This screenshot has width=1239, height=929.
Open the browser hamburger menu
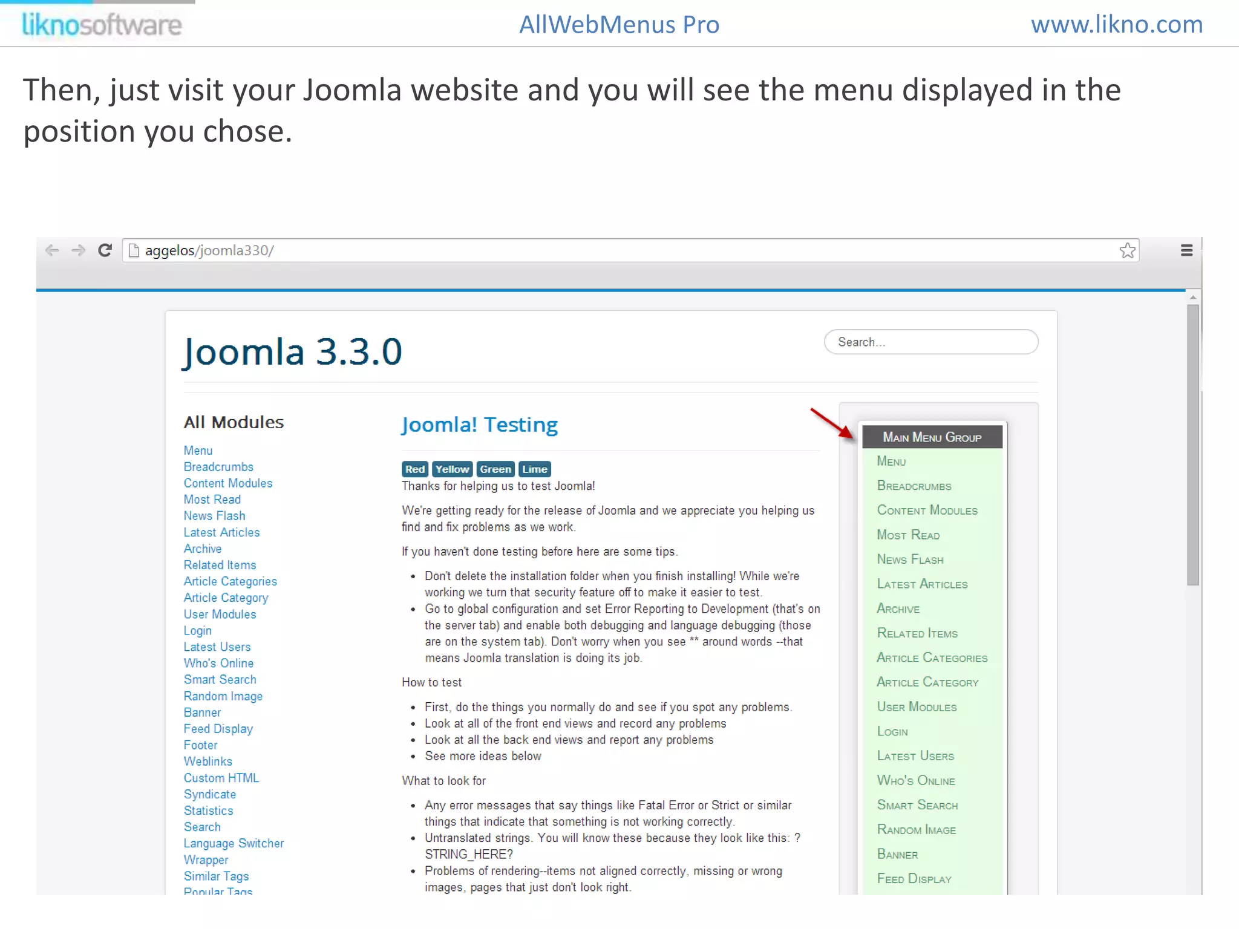coord(1186,250)
